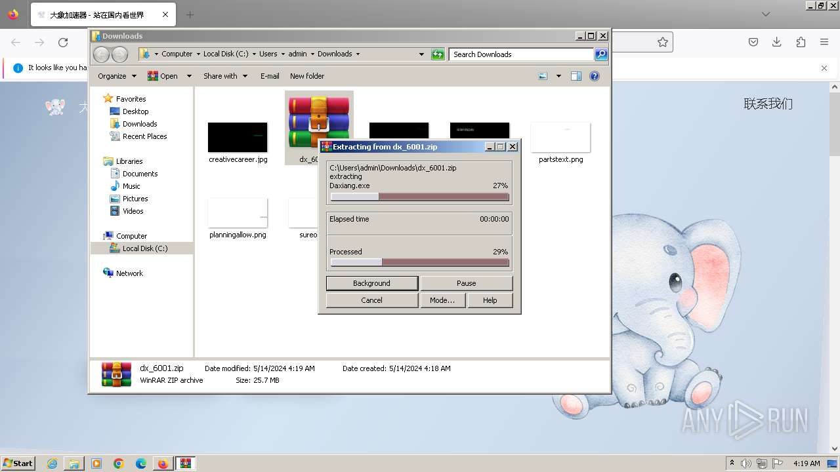Expand the arrow after Users in breadcrumb
This screenshot has width=840, height=472.
coord(283,54)
